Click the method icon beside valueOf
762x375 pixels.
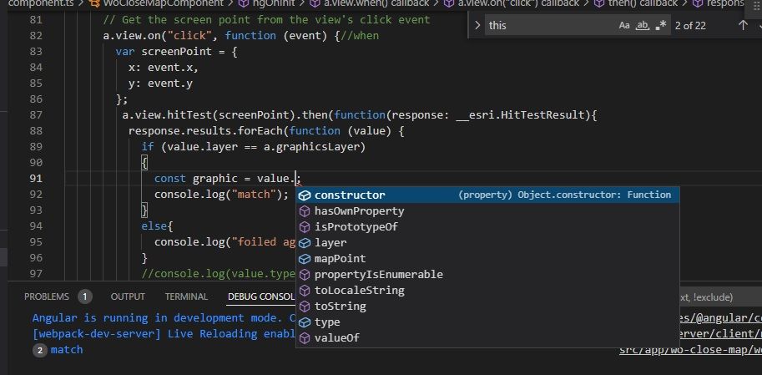(305, 338)
